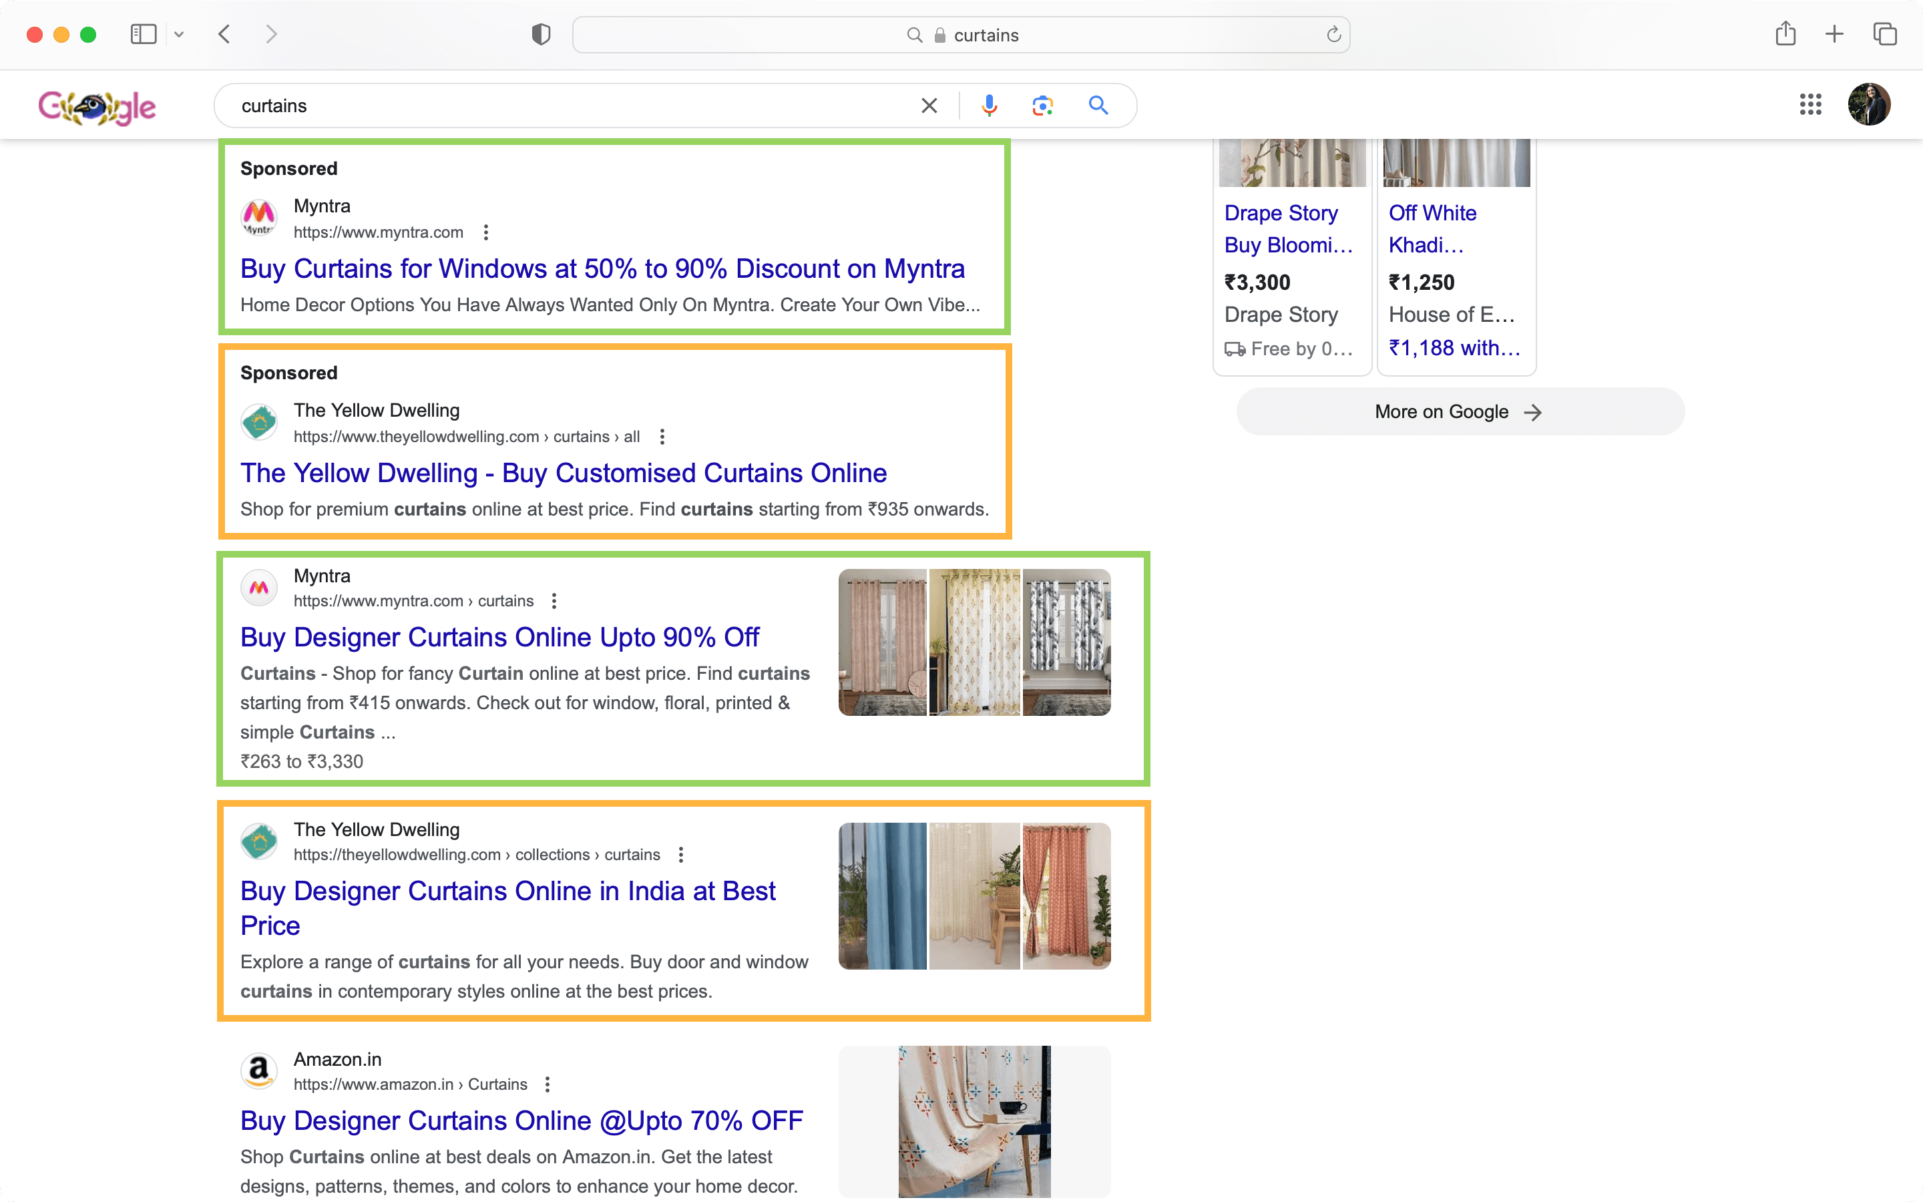Open Off White Khadi product link
The image size is (1923, 1202).
pyautogui.click(x=1432, y=229)
